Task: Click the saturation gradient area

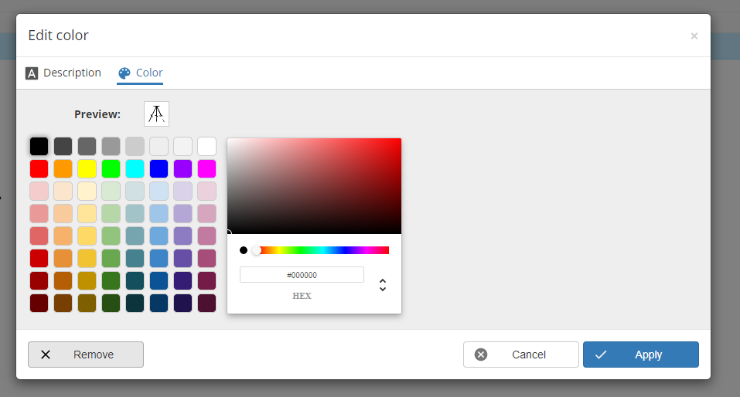Action: [x=314, y=186]
